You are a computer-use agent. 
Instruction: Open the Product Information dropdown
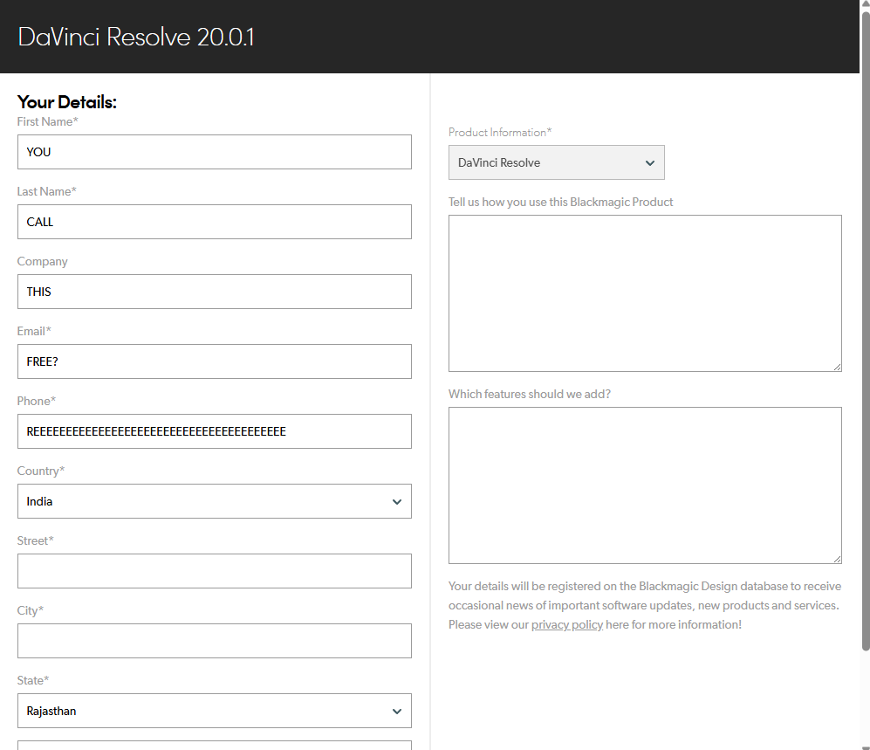tap(556, 162)
